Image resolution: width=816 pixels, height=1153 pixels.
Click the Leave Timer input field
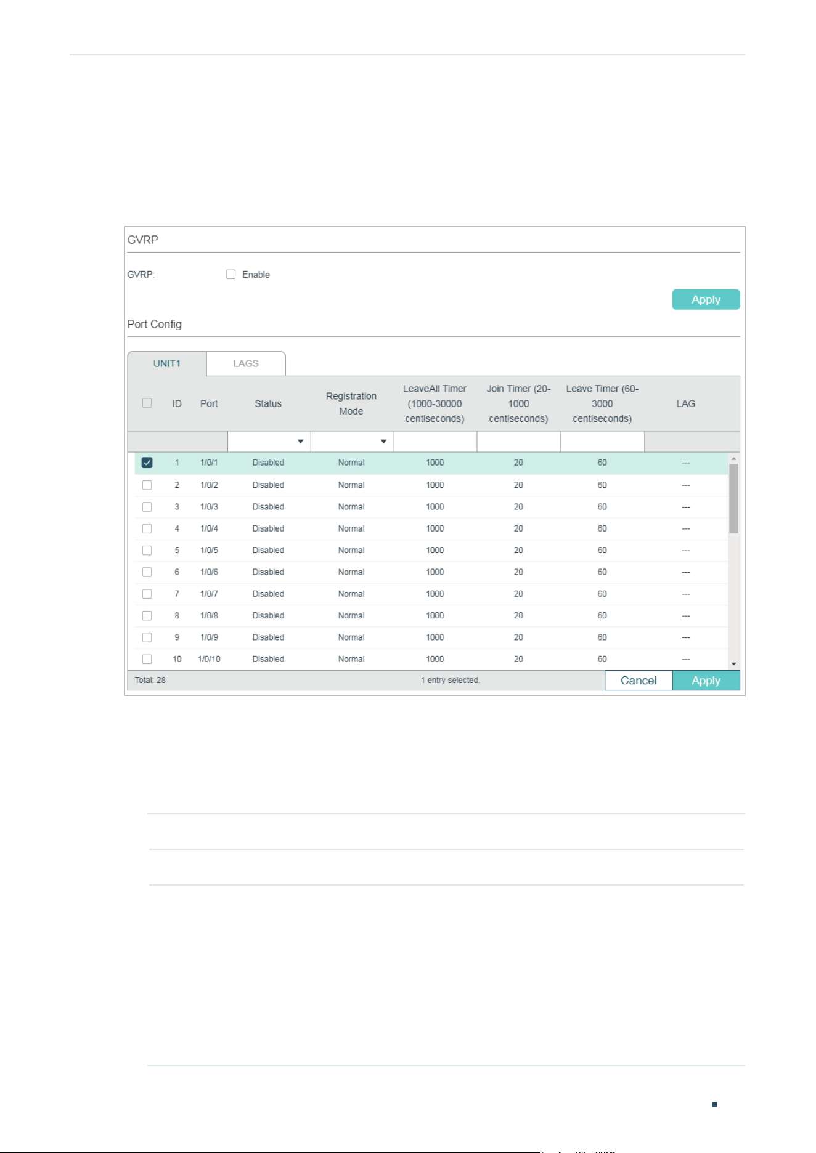click(602, 442)
